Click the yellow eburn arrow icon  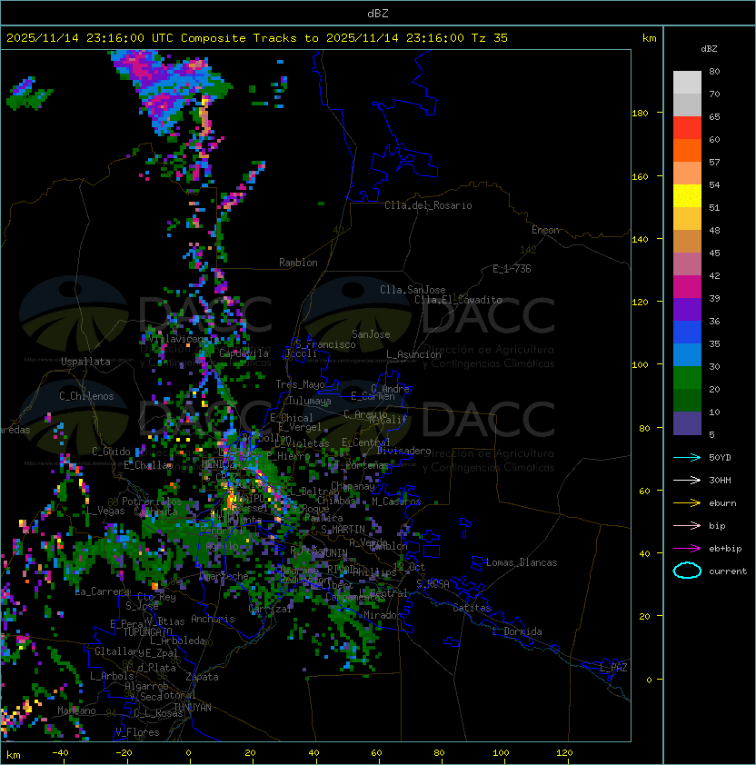(687, 503)
